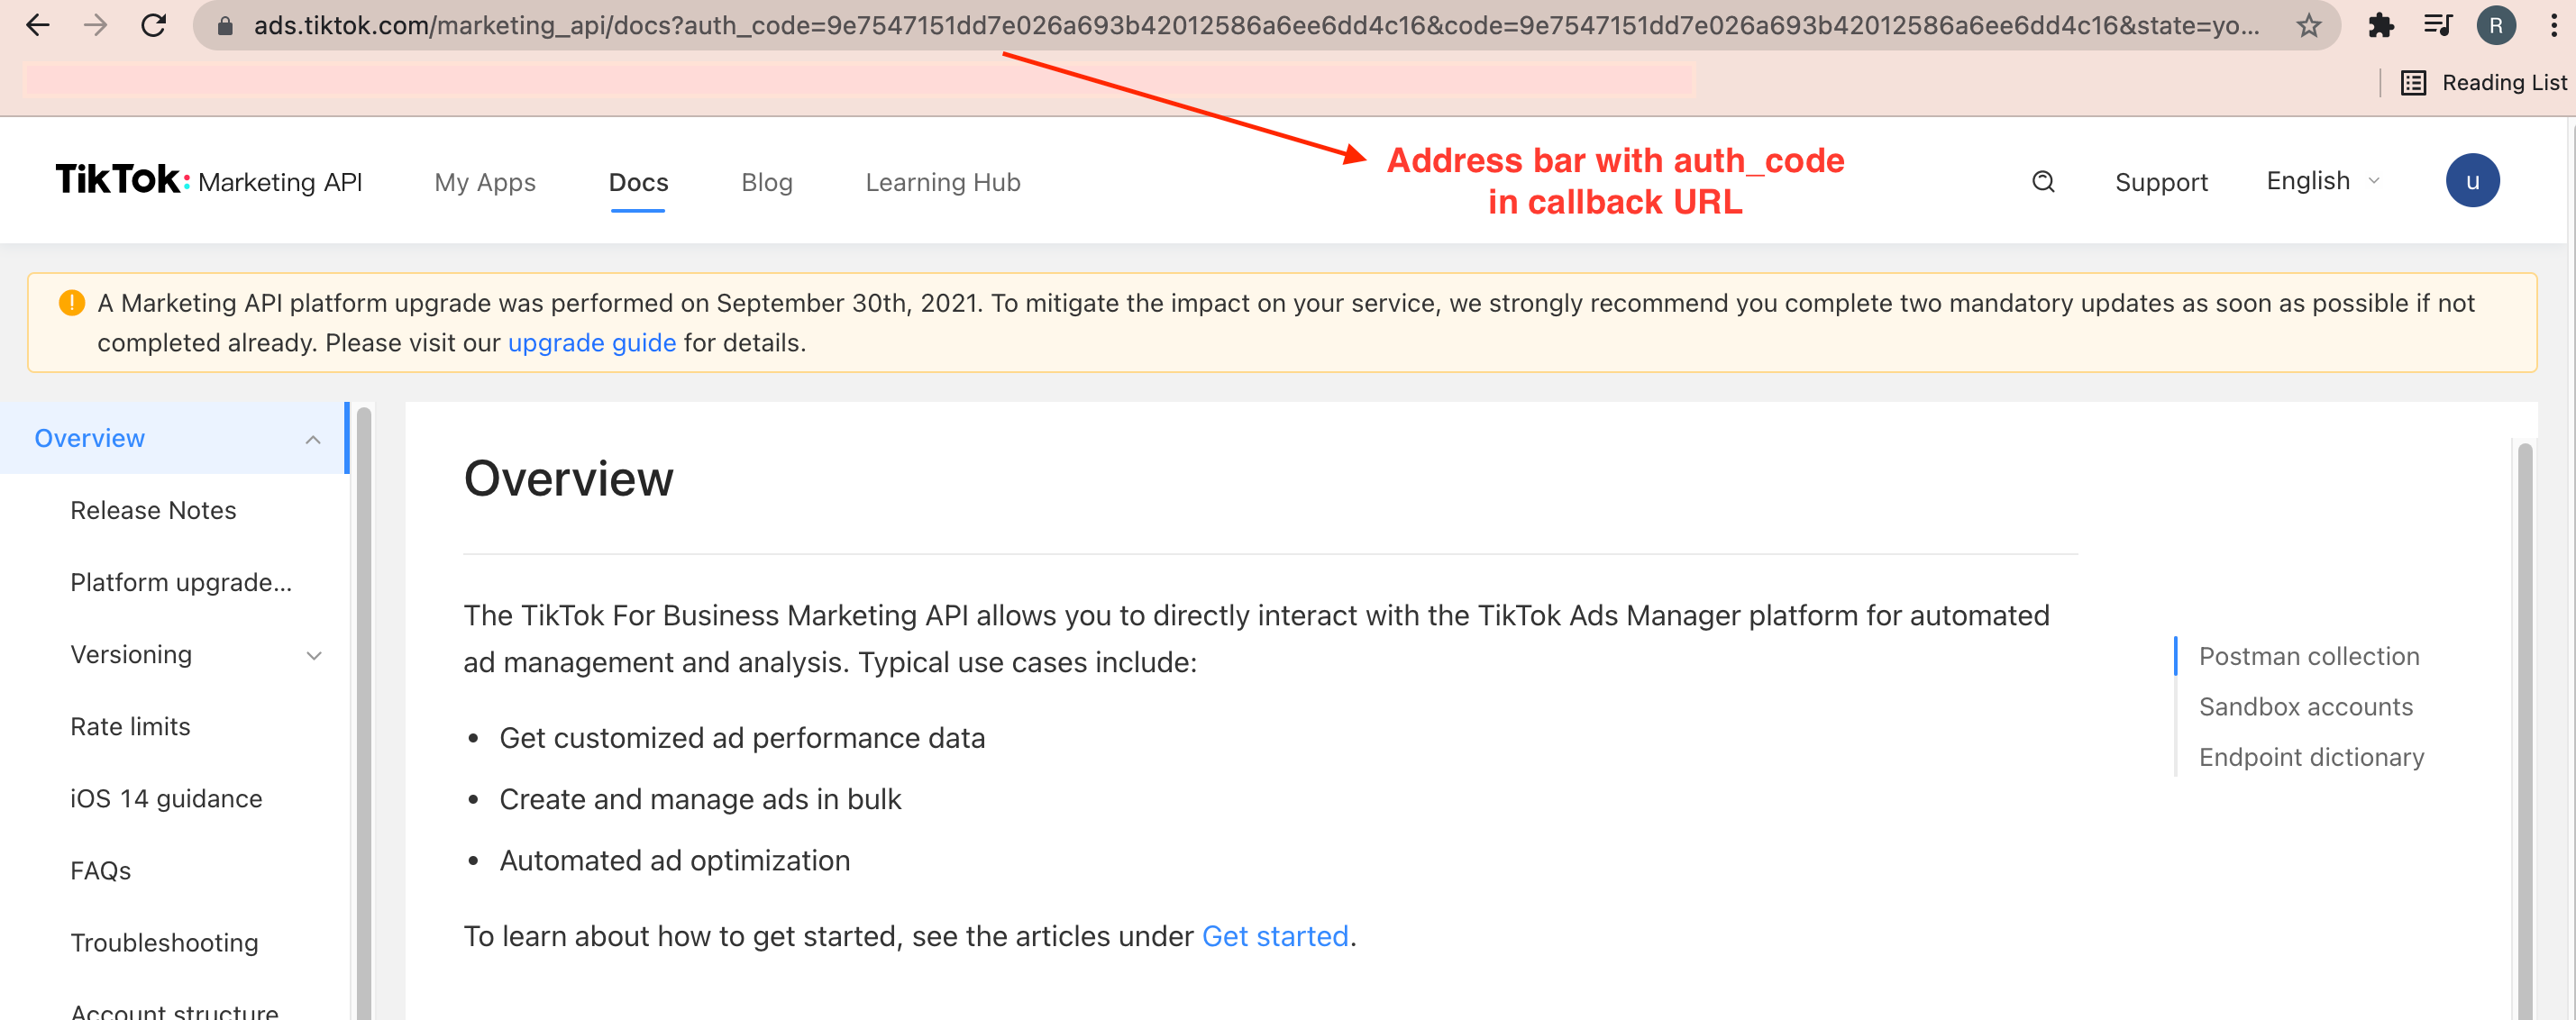Screen dimensions: 2576x1020
Task: Click the TikTok Marketing API logo
Action: tap(208, 181)
